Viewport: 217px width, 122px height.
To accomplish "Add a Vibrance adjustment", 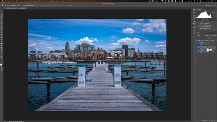I will 209,24.
